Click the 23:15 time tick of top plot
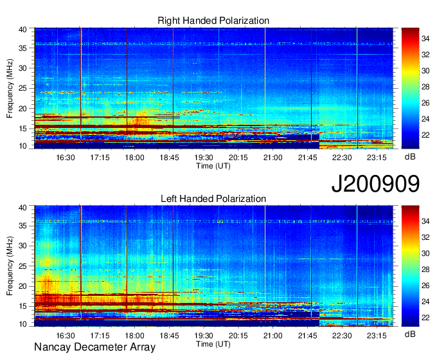 377,158
